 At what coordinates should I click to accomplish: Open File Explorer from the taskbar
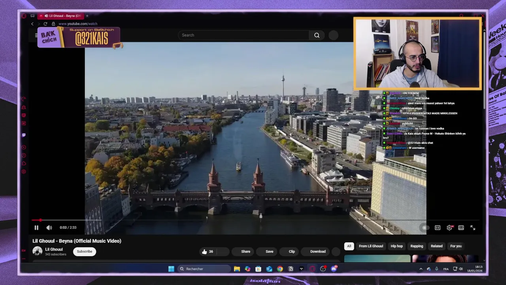[237, 269]
